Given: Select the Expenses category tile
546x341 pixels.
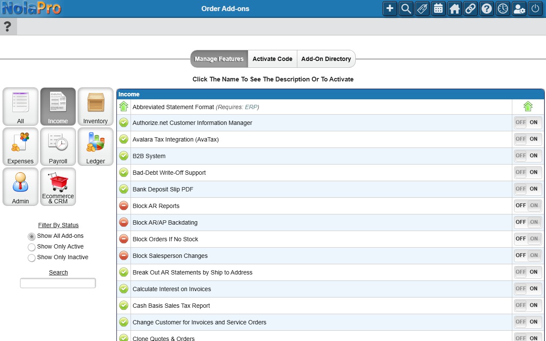Looking at the screenshot, I should [20, 147].
